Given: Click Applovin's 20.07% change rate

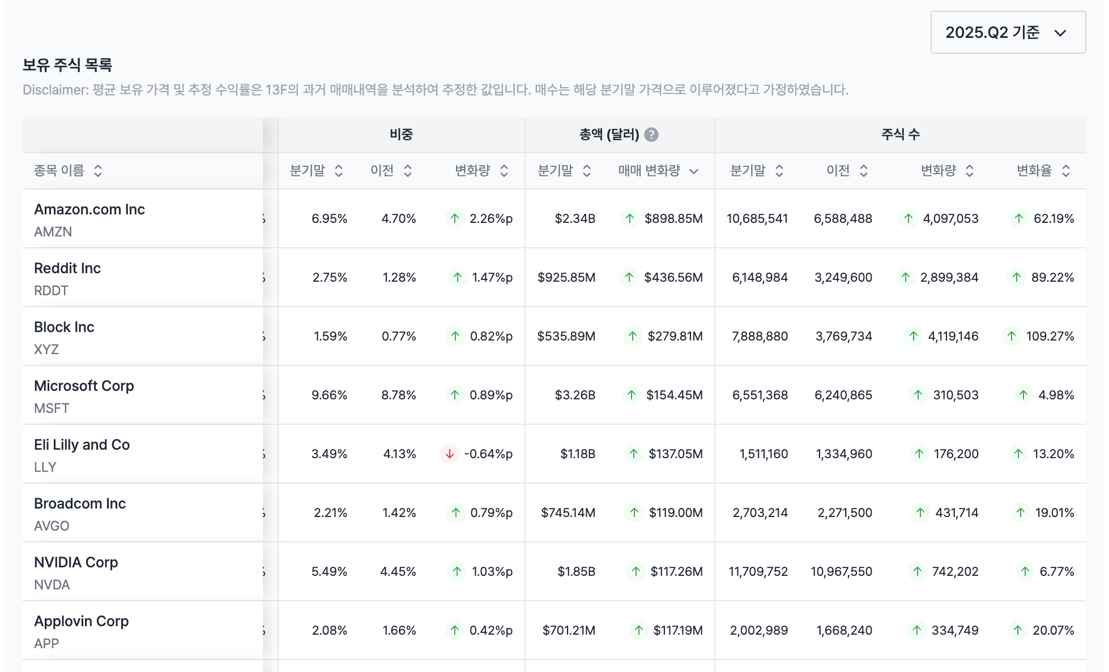Looking at the screenshot, I should coord(1053,630).
